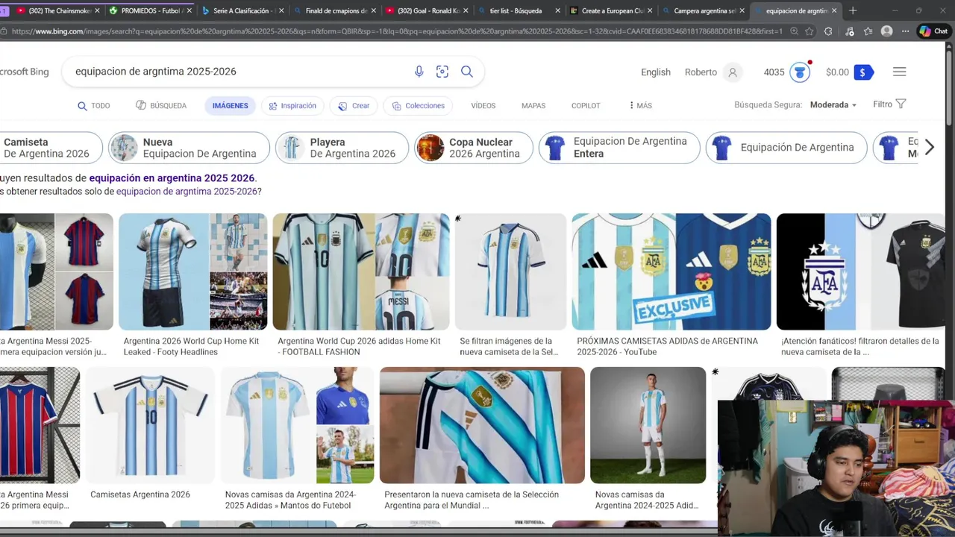955x537 pixels.
Task: Expand the Búsqueda Segura Moderada dropdown
Action: point(833,105)
